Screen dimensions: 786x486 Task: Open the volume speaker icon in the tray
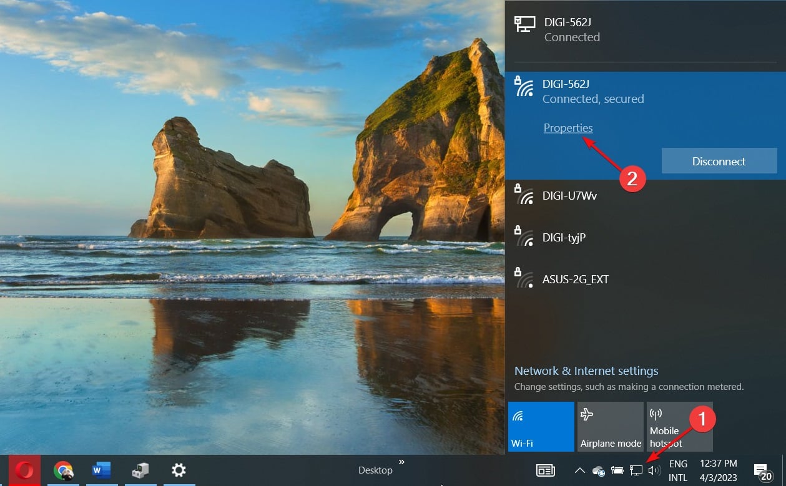(x=655, y=470)
